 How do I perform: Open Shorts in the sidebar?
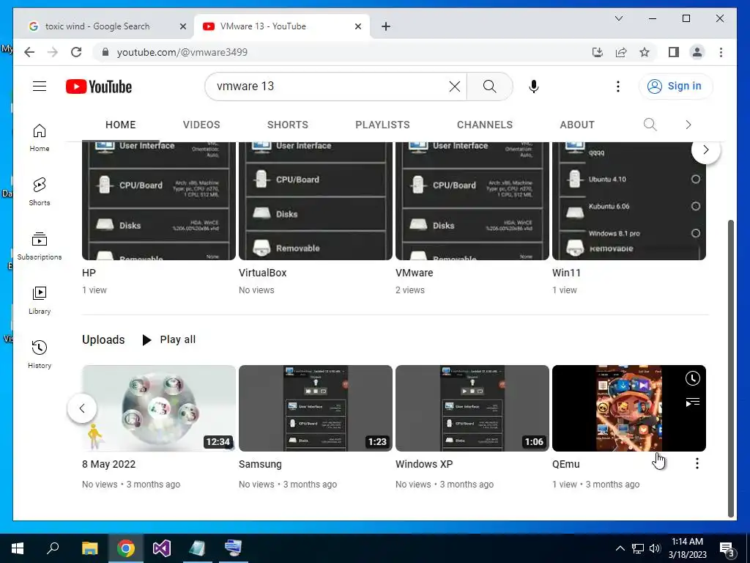click(40, 192)
